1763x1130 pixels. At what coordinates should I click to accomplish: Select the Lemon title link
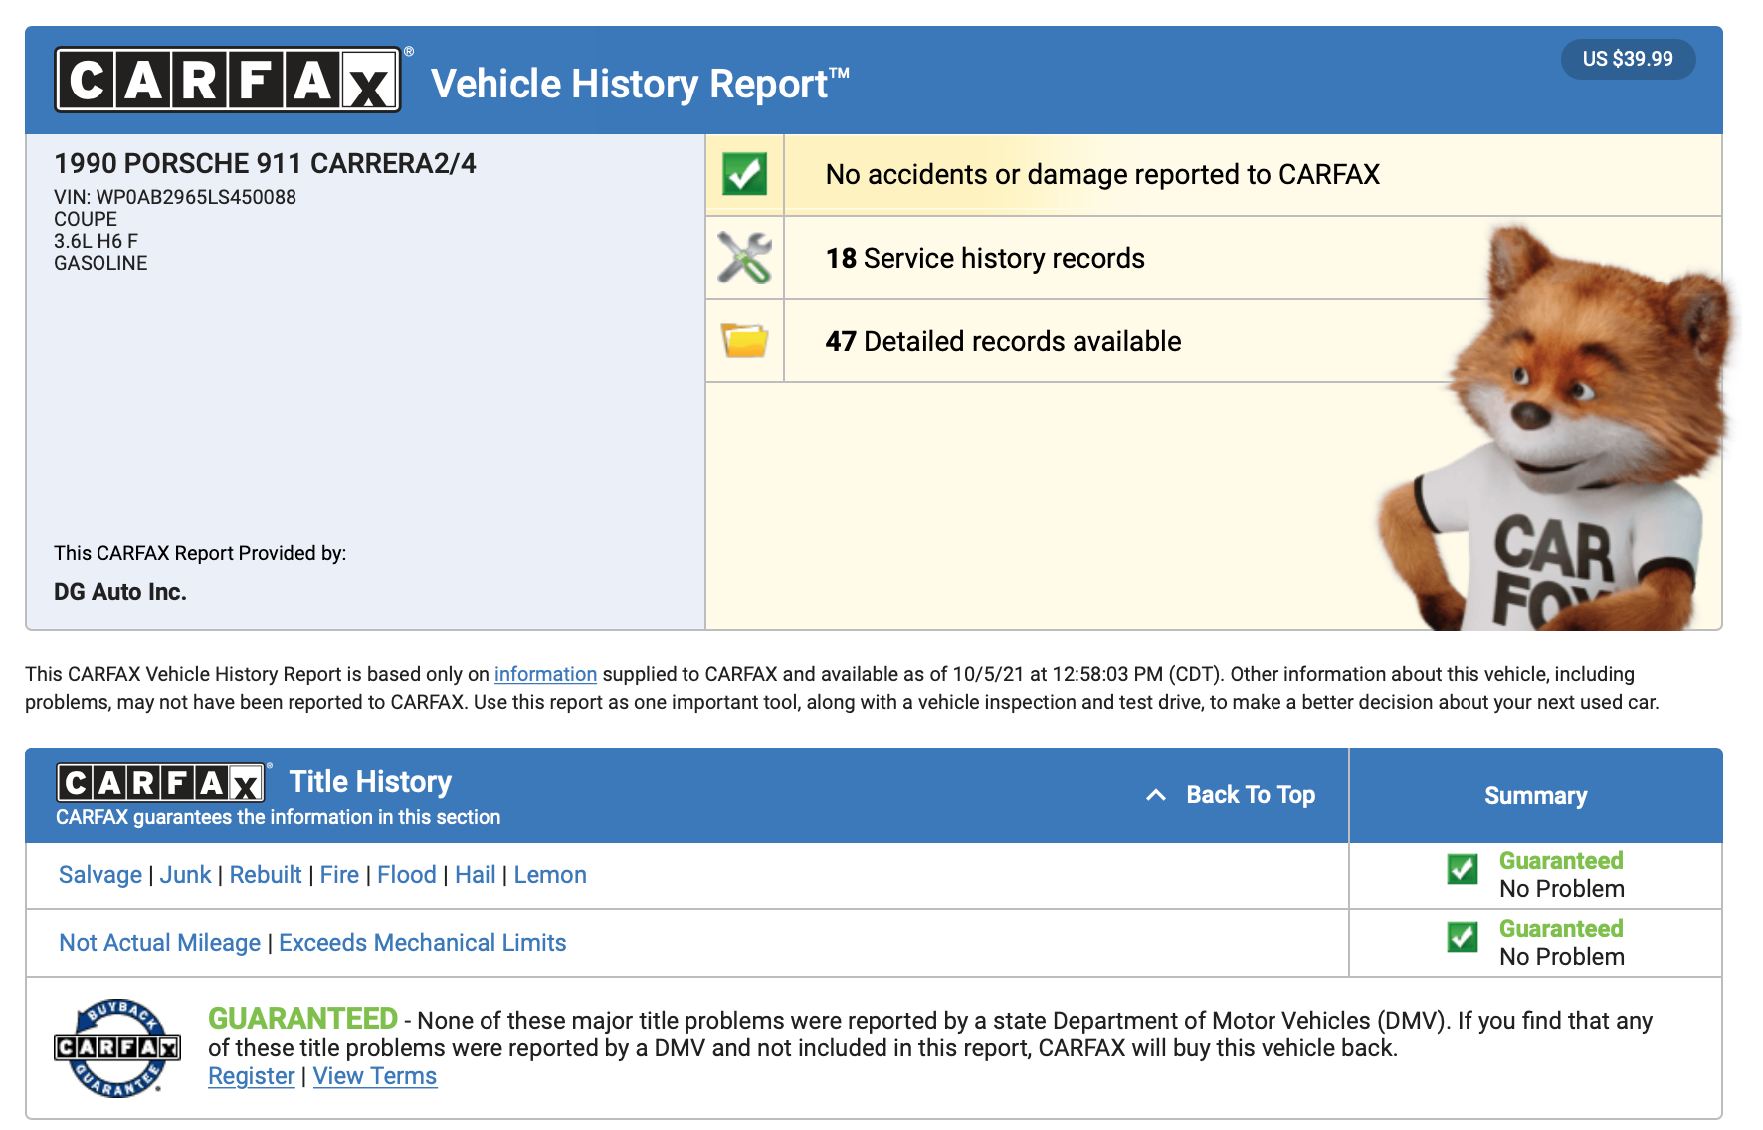[549, 875]
